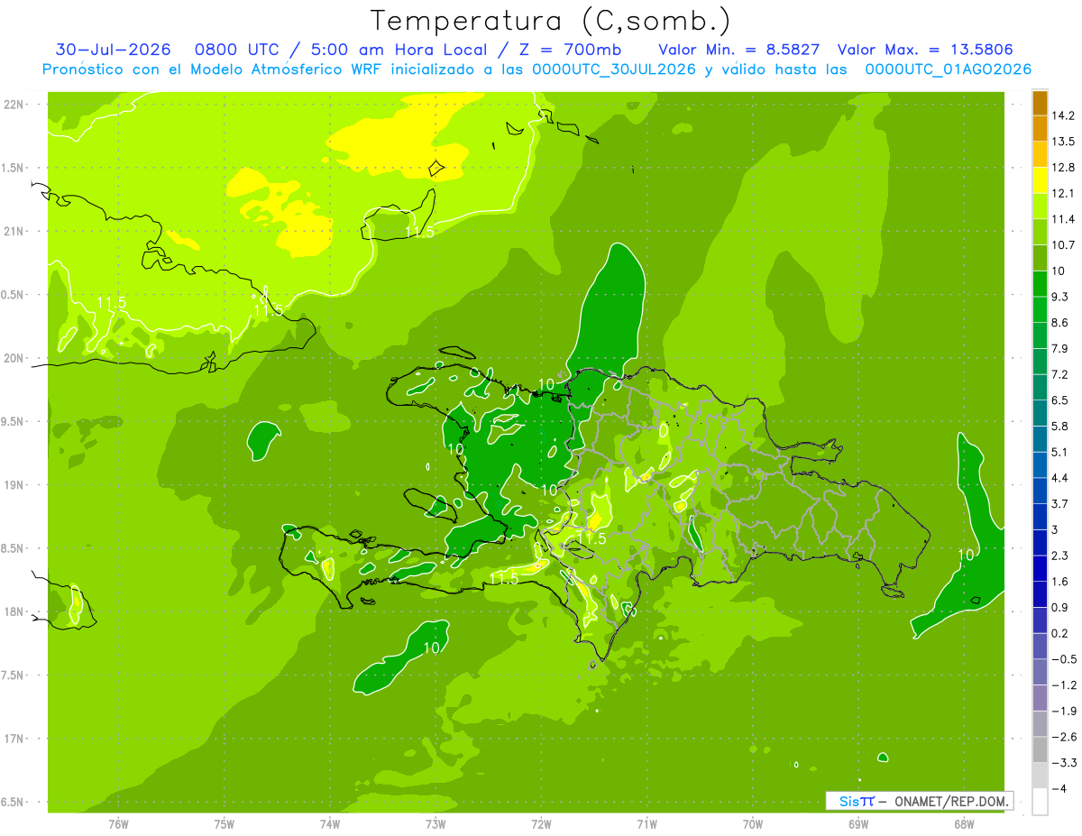Click the "1.5N" latitude axis label
This screenshot has width=1082, height=836.
pos(14,168)
